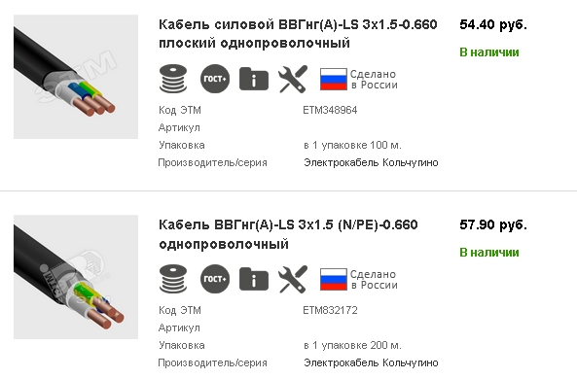Click 'В наличии' status under 57.90 руб.
The width and height of the screenshot is (577, 379).
click(x=489, y=253)
